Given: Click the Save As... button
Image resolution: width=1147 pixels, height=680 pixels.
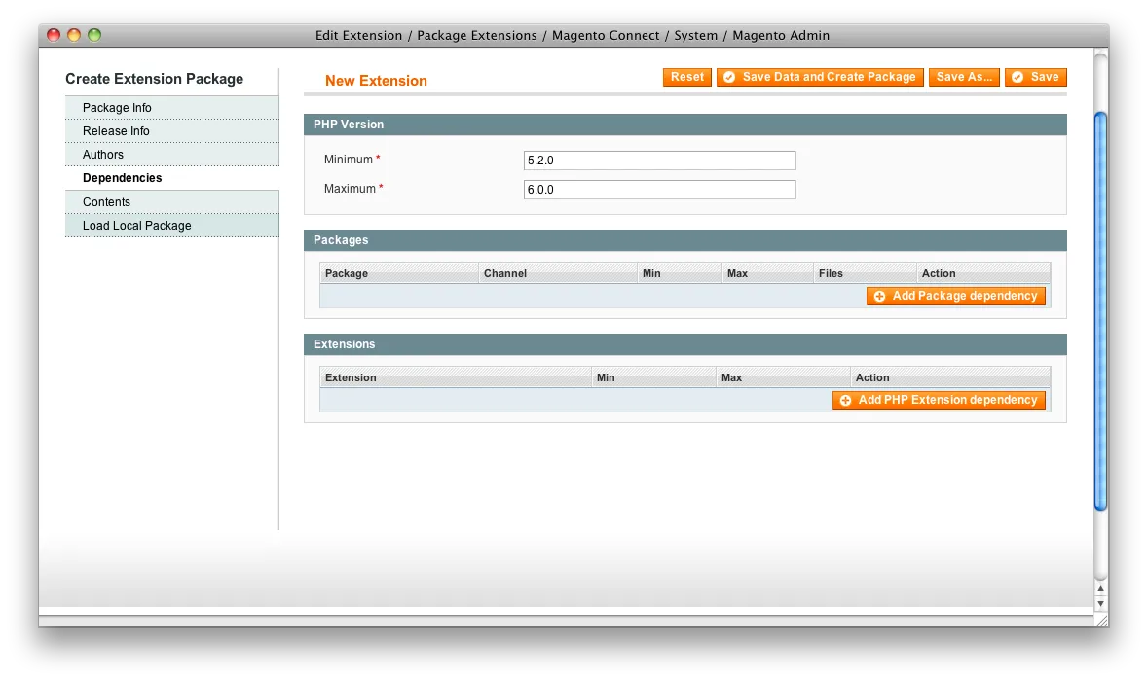Looking at the screenshot, I should pyautogui.click(x=963, y=77).
